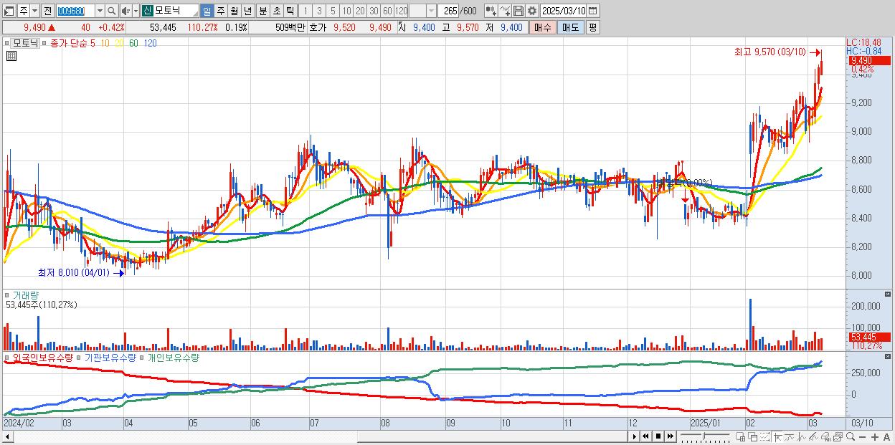The width and height of the screenshot is (895, 445).
Task: Select the daily 일 chart period
Action: 207,11
